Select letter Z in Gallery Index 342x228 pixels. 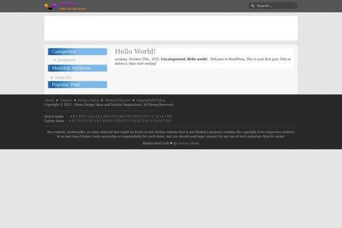pyautogui.click(x=143, y=121)
